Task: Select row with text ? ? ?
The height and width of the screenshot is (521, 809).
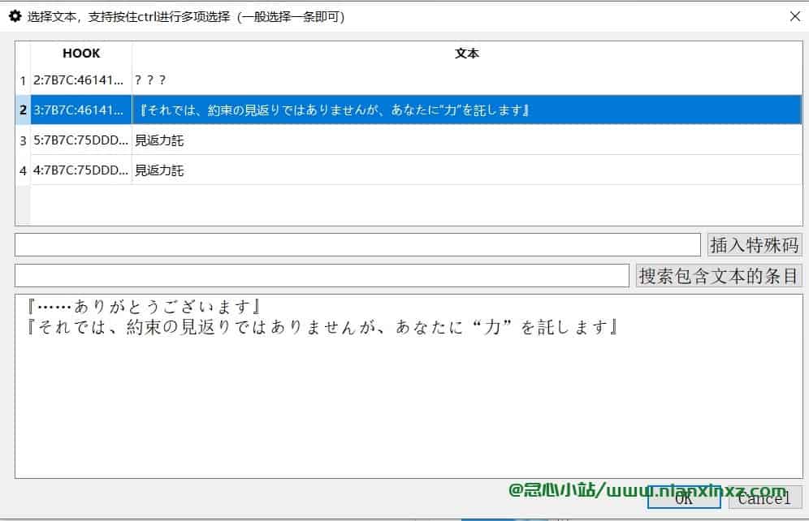Action: 467,80
